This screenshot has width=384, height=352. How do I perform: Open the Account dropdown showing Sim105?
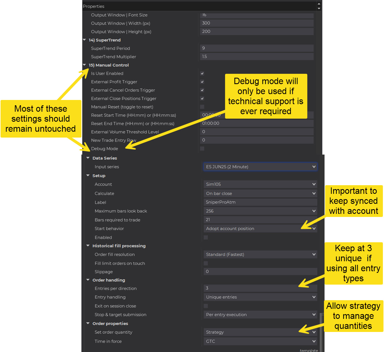(x=260, y=184)
